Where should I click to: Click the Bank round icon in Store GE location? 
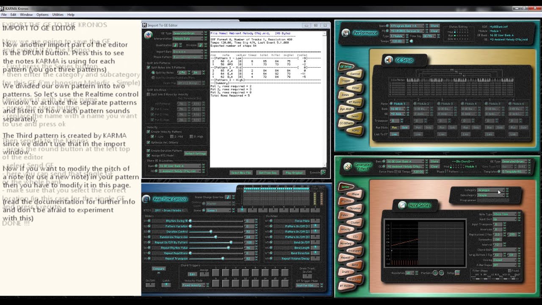(x=156, y=166)
